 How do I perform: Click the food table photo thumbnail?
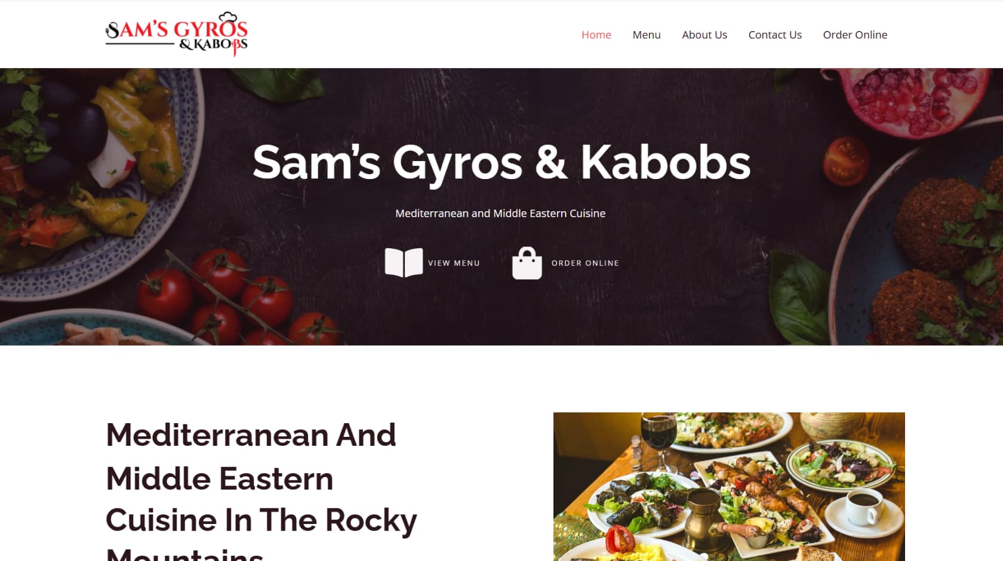coord(729,486)
